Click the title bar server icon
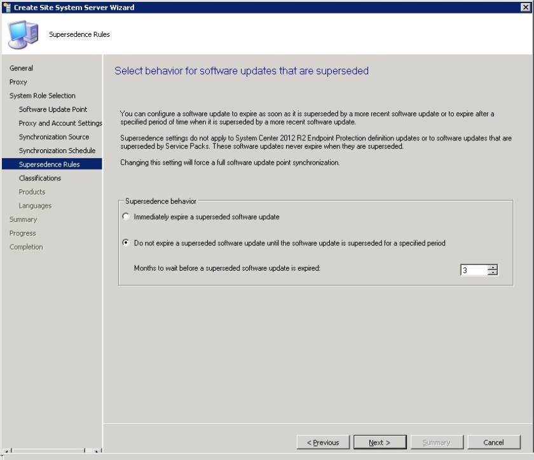 point(6,8)
